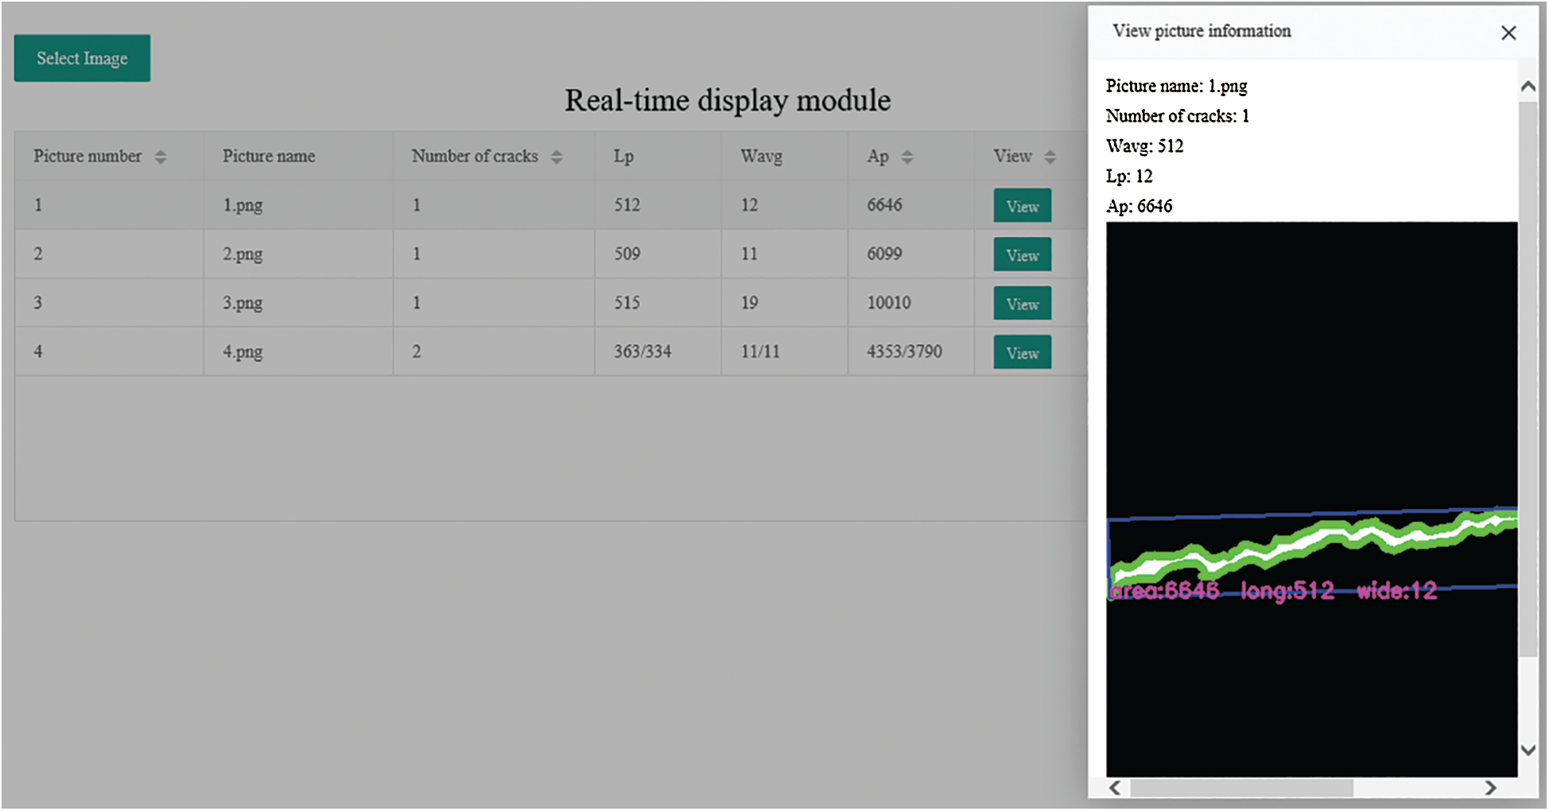
Task: Click the crack detection image preview
Action: pyautogui.click(x=1310, y=498)
